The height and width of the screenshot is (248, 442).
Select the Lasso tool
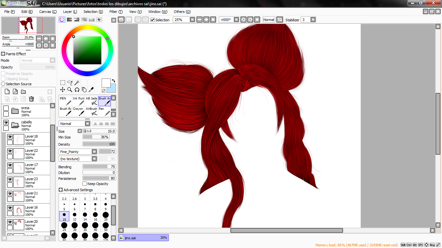pos(70,83)
